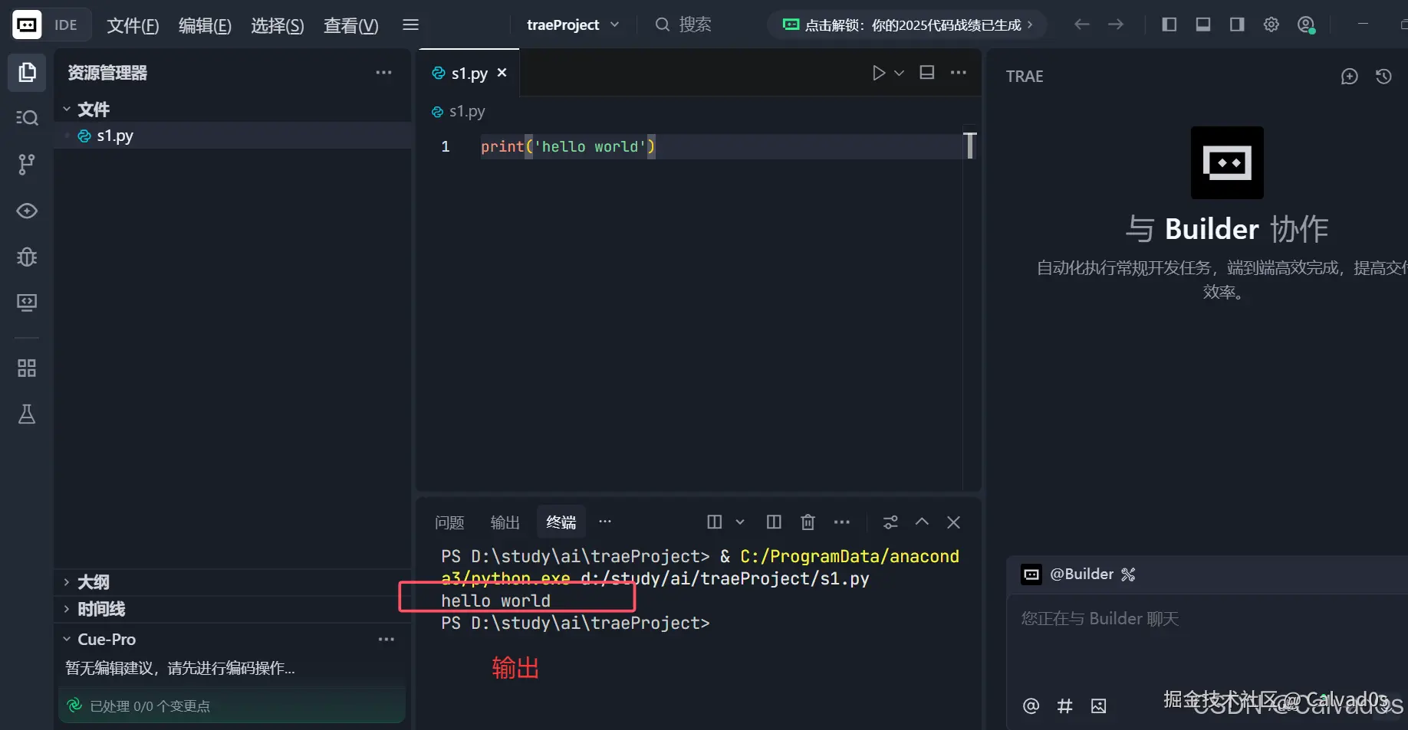Switch to the 问题 panel tab

pos(449,522)
